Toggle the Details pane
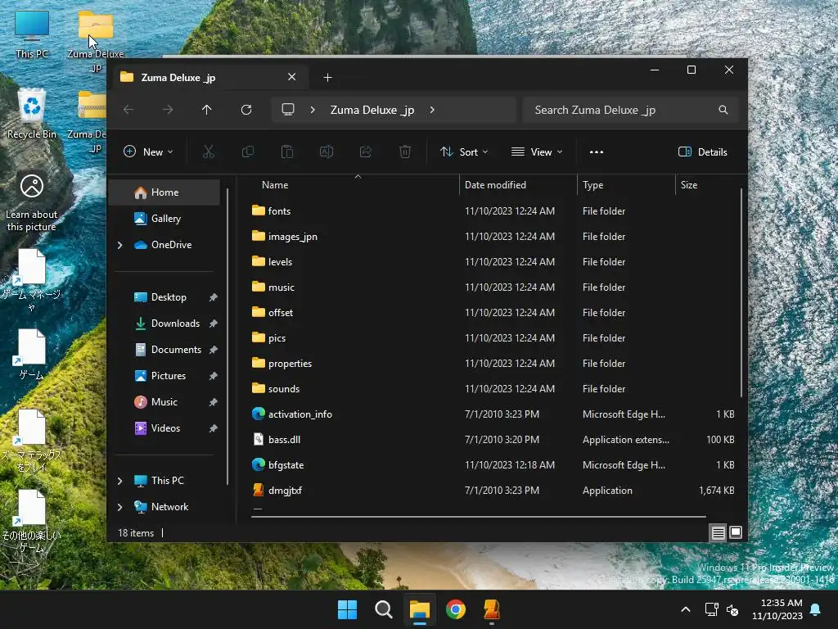The width and height of the screenshot is (838, 629). (x=702, y=152)
